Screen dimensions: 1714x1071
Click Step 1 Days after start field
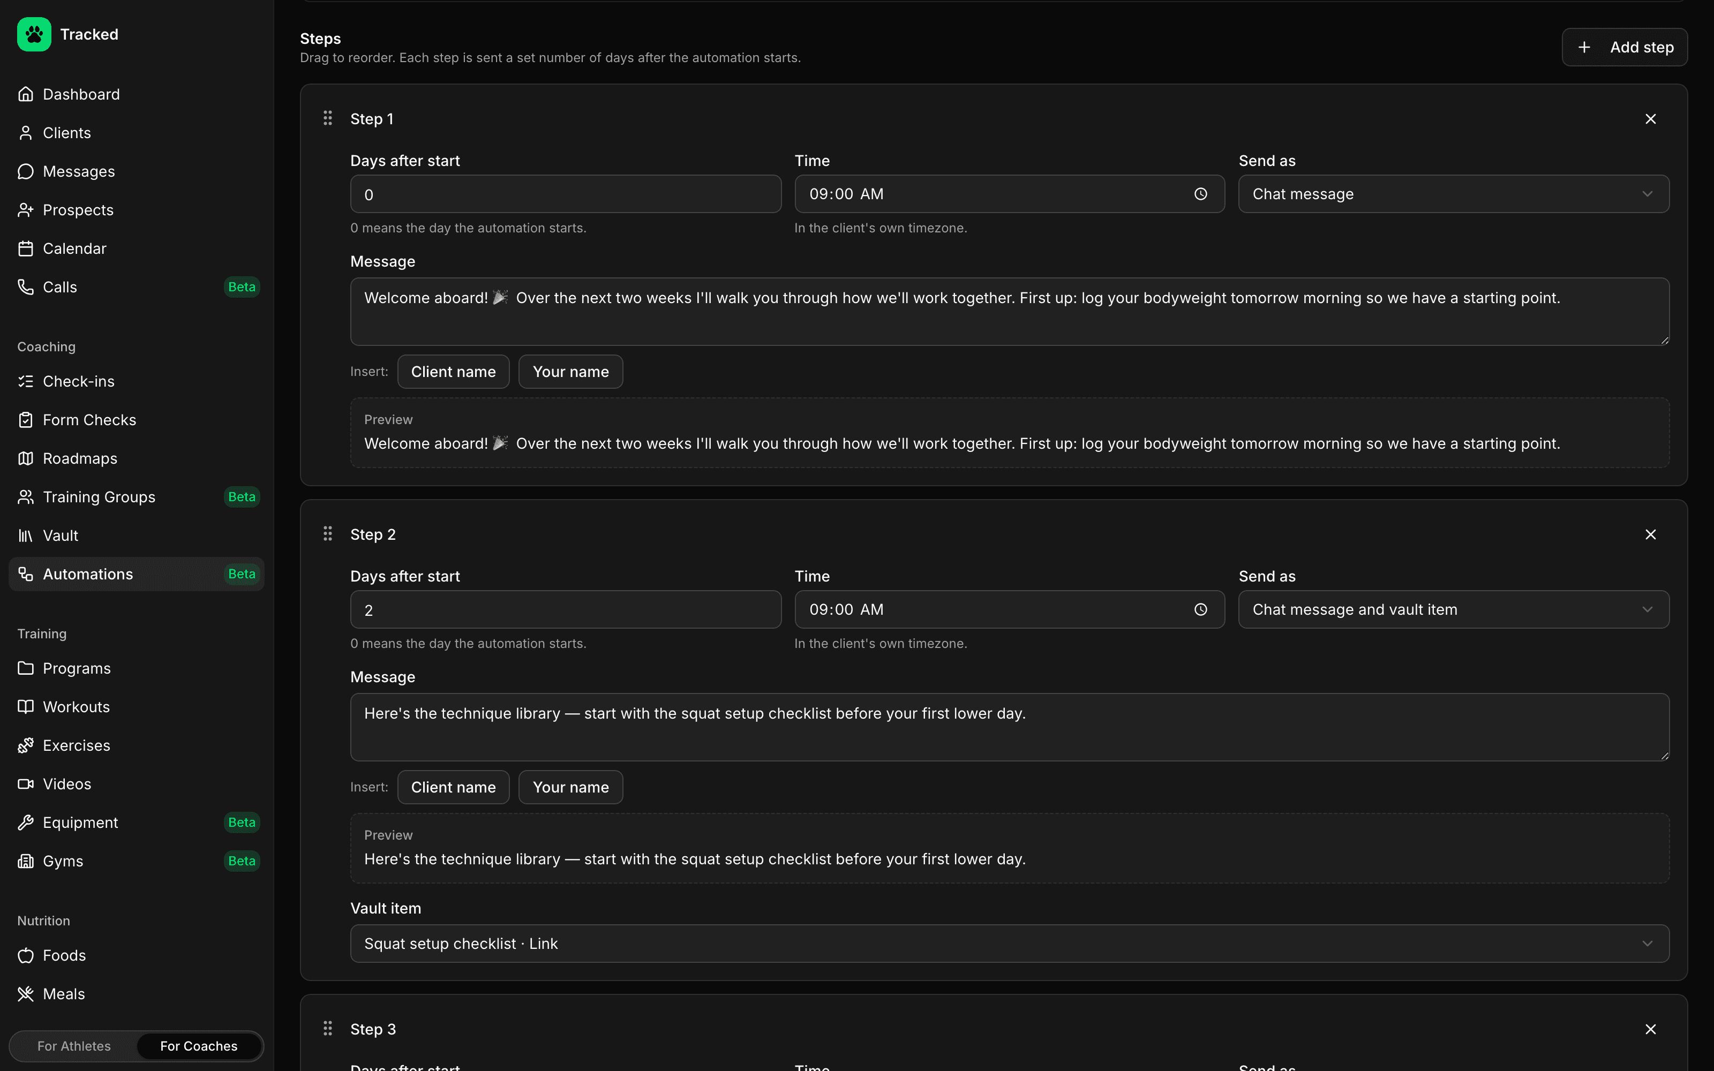(566, 194)
